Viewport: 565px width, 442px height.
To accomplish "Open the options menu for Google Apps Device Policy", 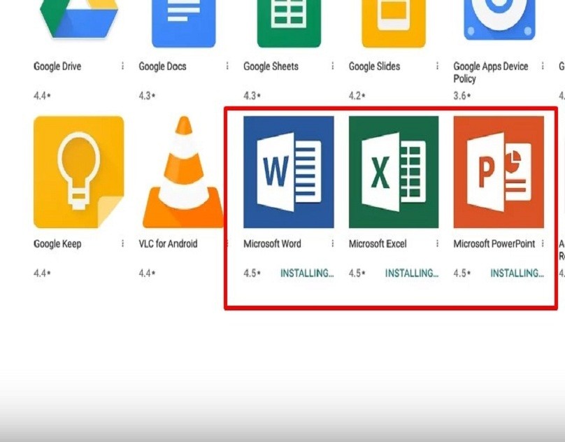I will [543, 66].
